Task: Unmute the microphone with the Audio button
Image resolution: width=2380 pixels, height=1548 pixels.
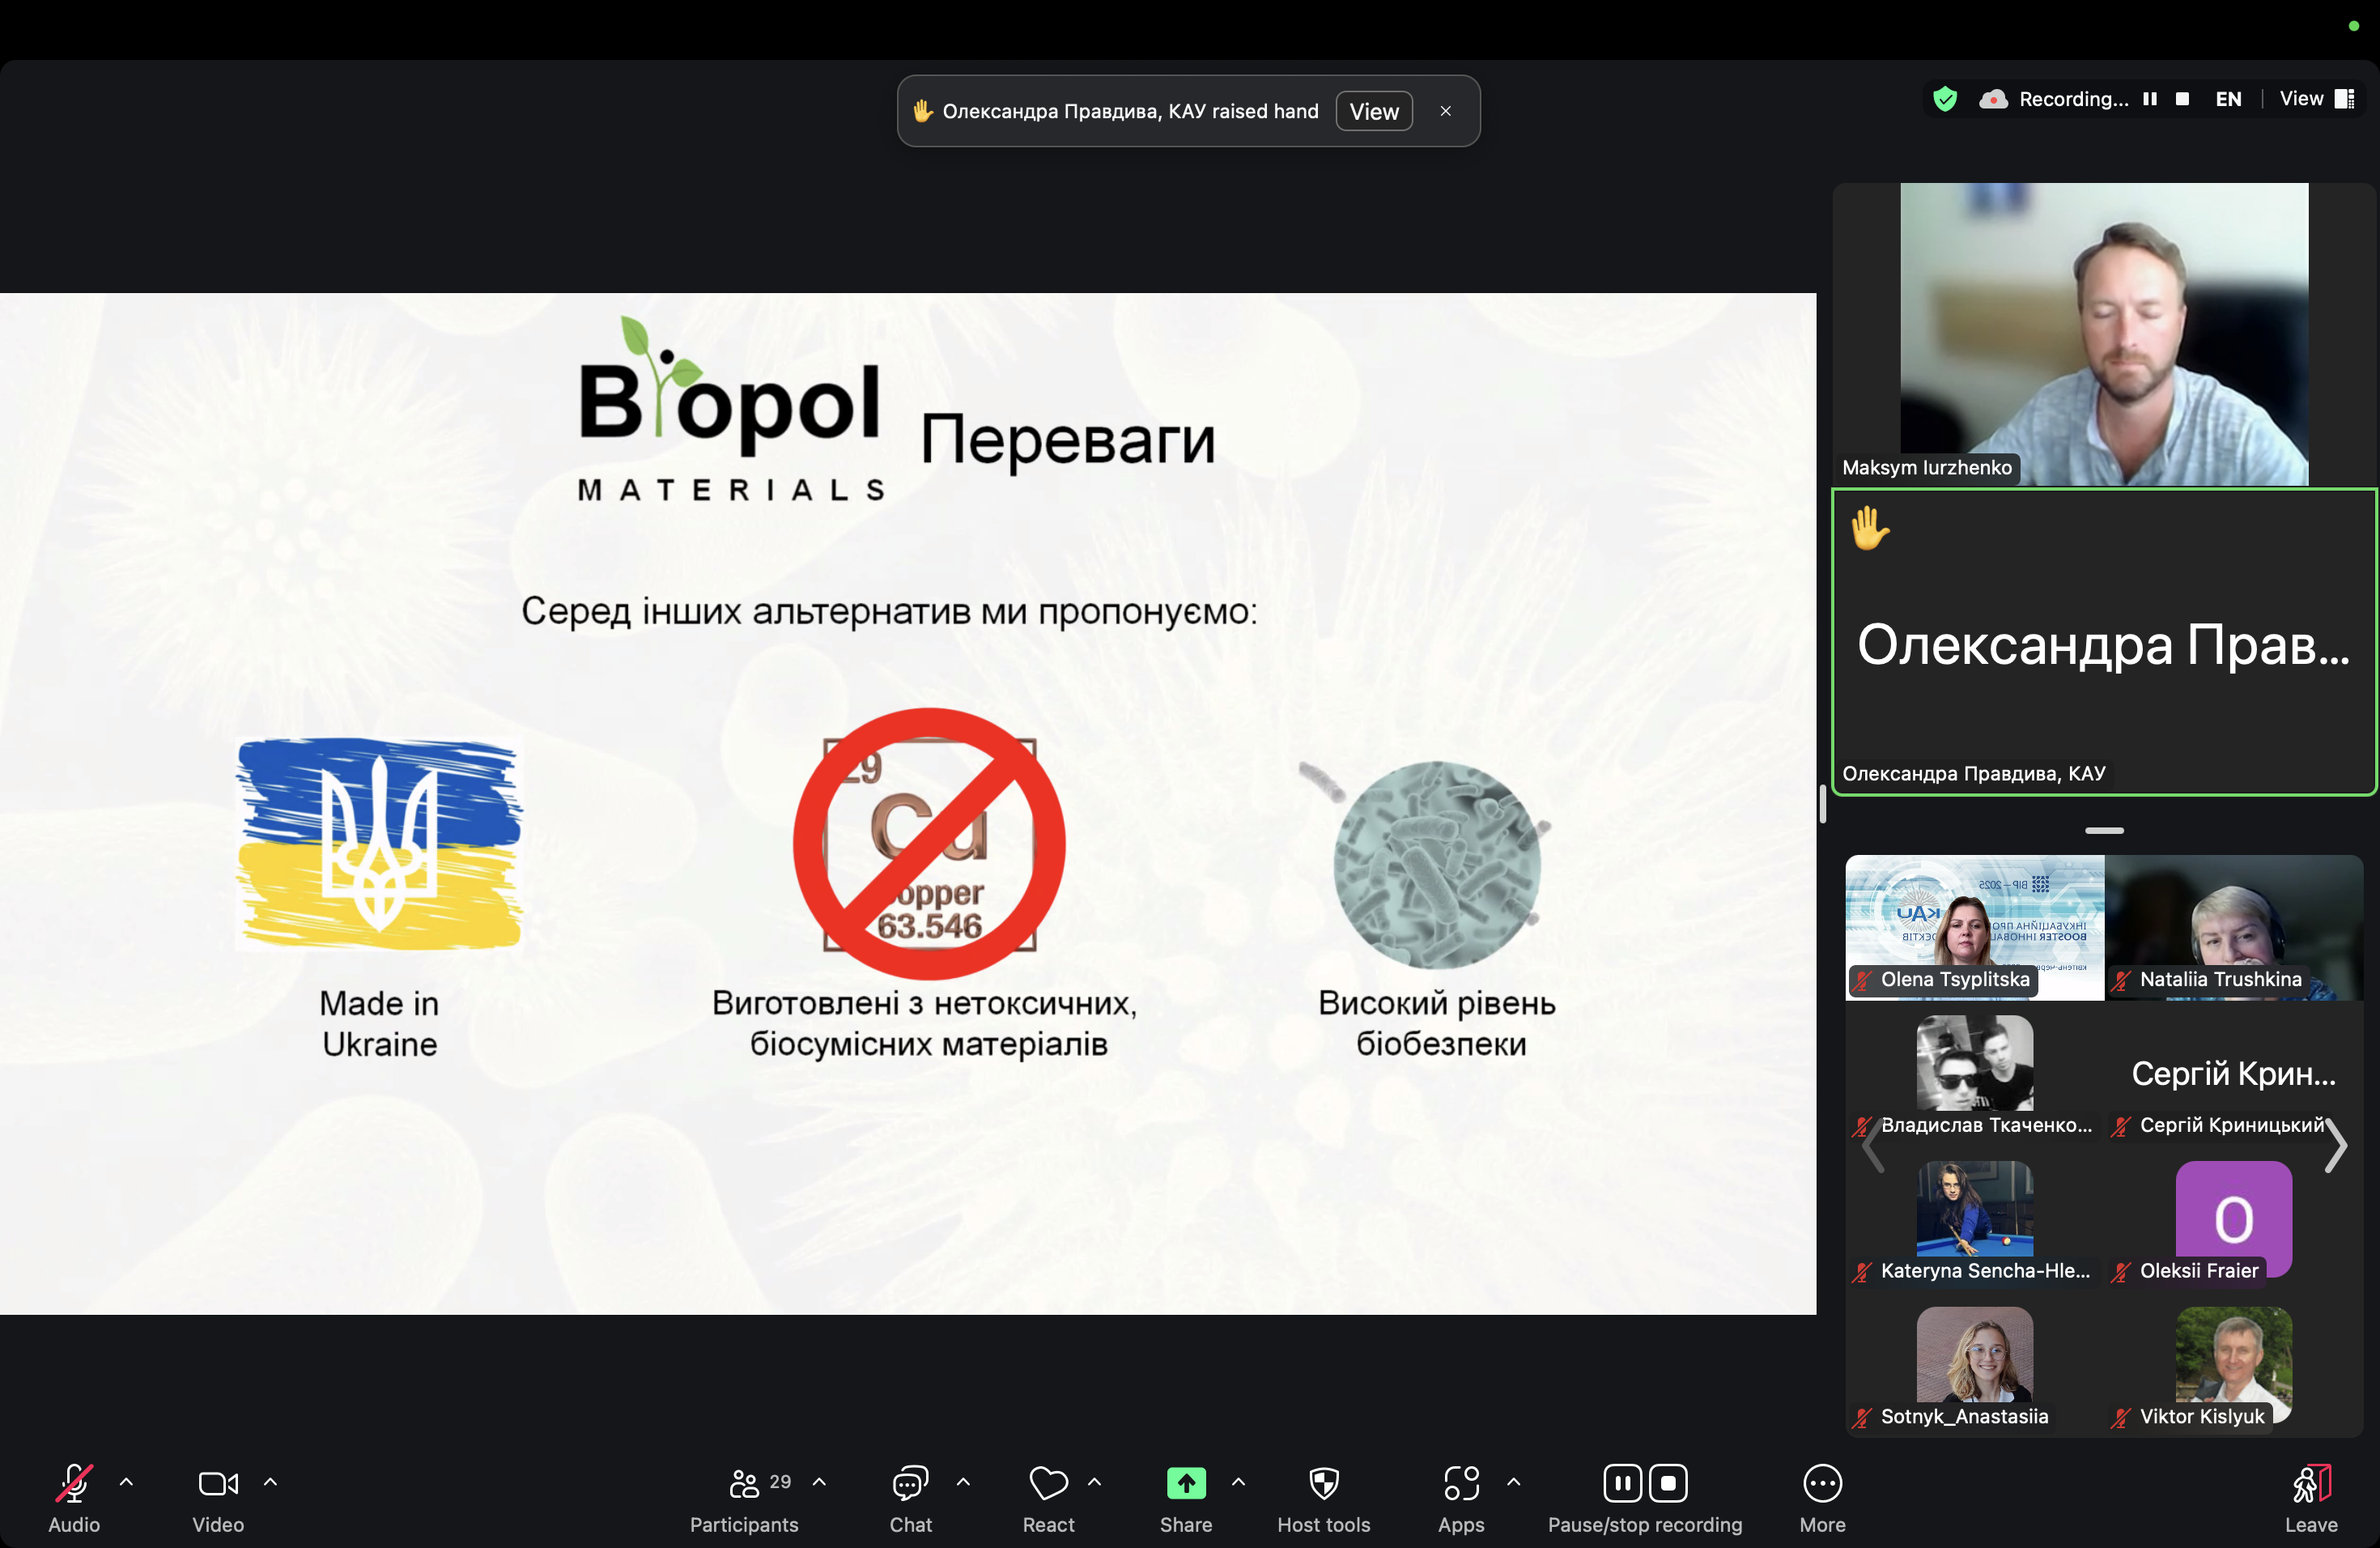Action: [x=74, y=1497]
